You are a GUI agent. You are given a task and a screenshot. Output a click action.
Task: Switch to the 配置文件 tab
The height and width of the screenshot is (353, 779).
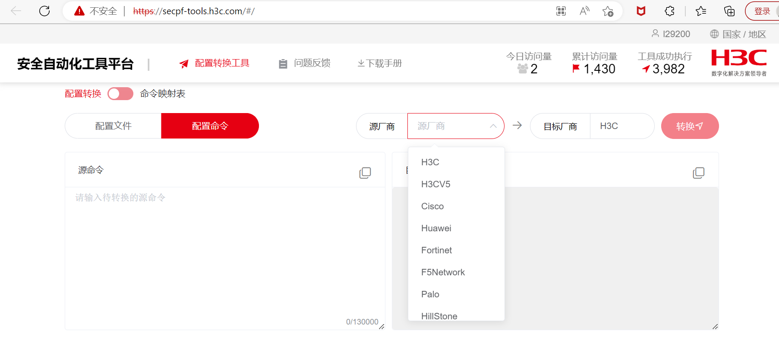[113, 126]
